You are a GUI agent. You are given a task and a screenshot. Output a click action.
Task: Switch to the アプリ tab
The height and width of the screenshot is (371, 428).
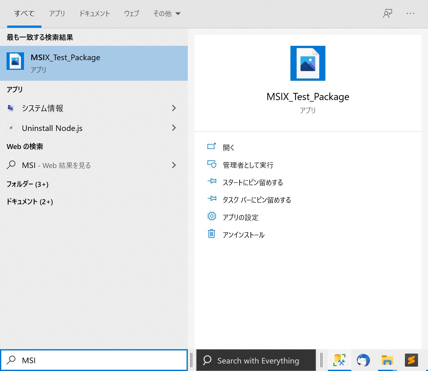click(57, 13)
